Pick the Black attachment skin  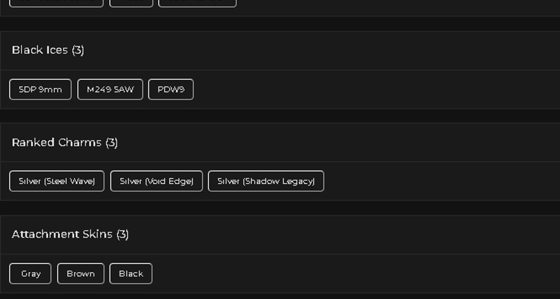(x=131, y=274)
